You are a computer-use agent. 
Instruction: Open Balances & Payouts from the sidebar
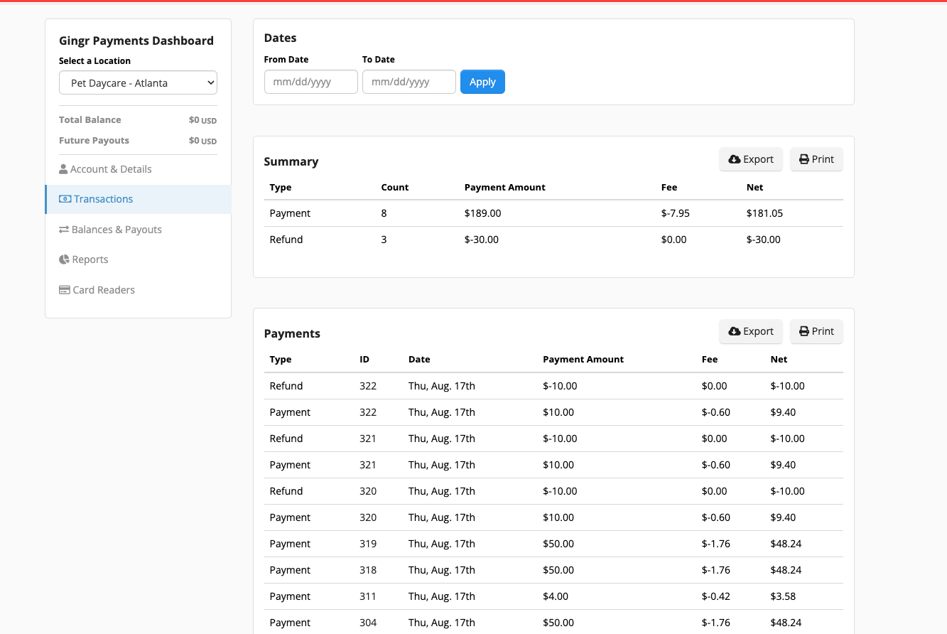tap(117, 229)
